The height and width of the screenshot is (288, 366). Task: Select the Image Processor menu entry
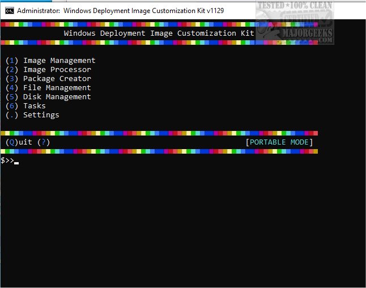tap(48, 70)
